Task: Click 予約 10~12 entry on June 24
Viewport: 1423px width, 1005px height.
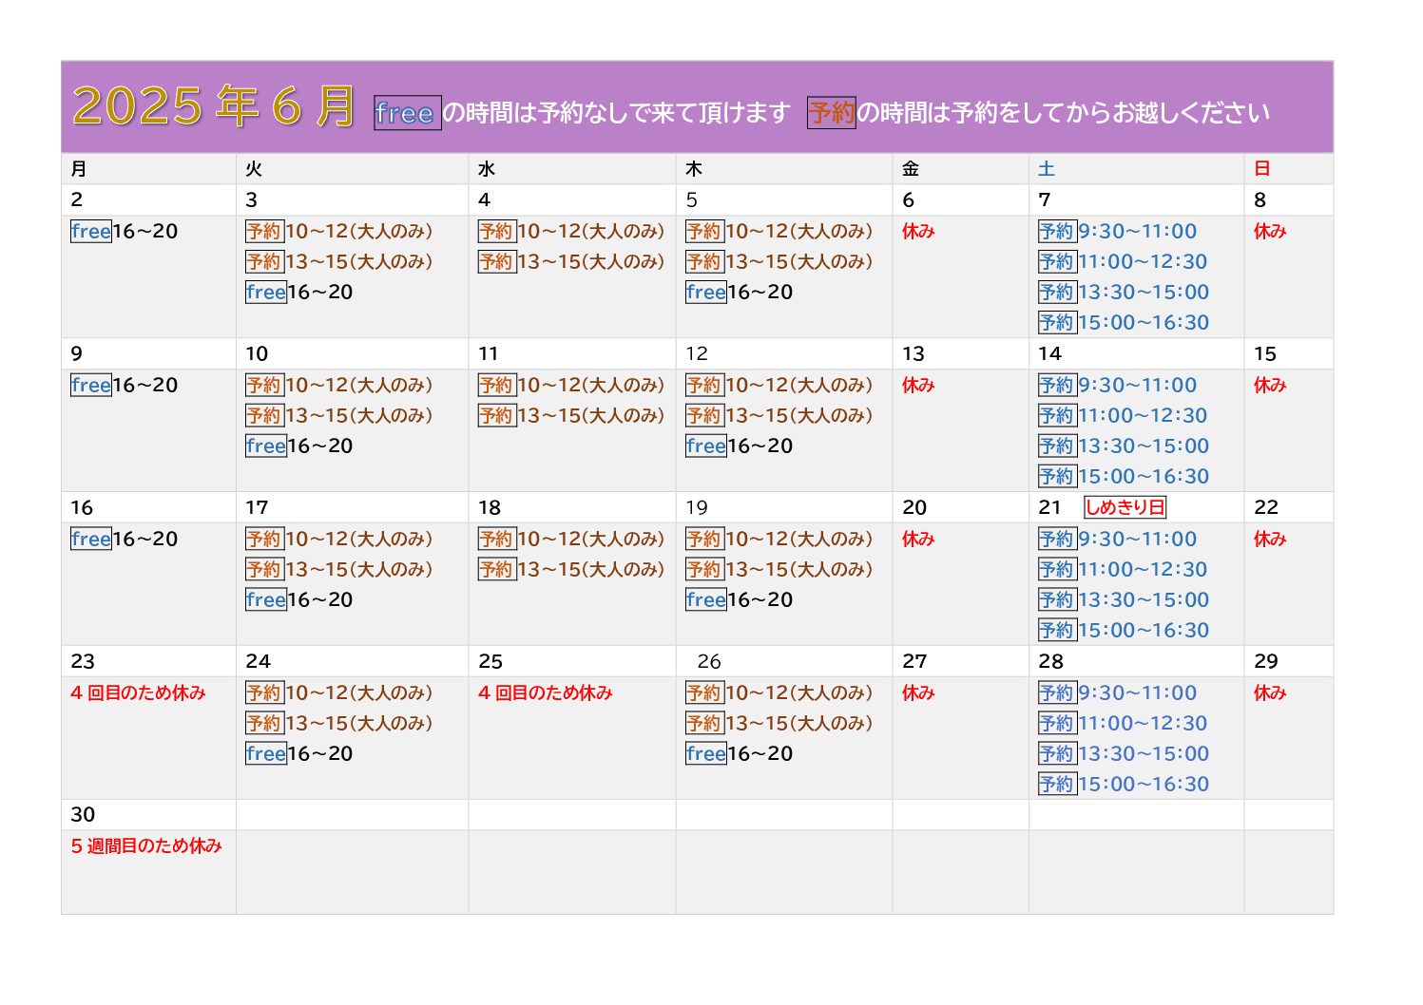Action: [x=339, y=693]
